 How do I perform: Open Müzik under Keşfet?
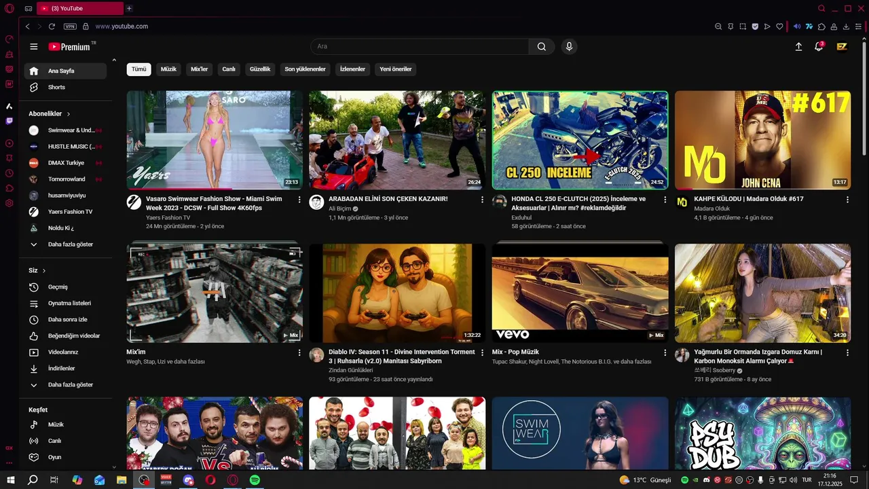point(65,424)
